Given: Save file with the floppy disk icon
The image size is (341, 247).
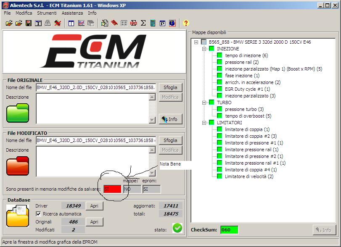Looking at the screenshot, I should click(x=29, y=23).
